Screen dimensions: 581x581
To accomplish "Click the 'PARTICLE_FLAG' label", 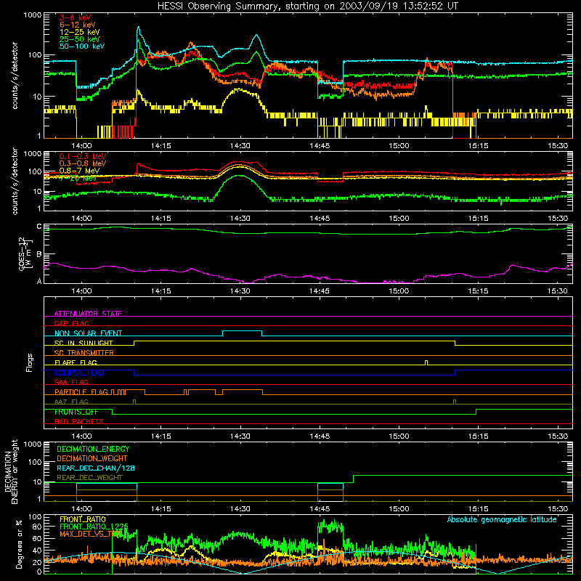I will pos(81,391).
